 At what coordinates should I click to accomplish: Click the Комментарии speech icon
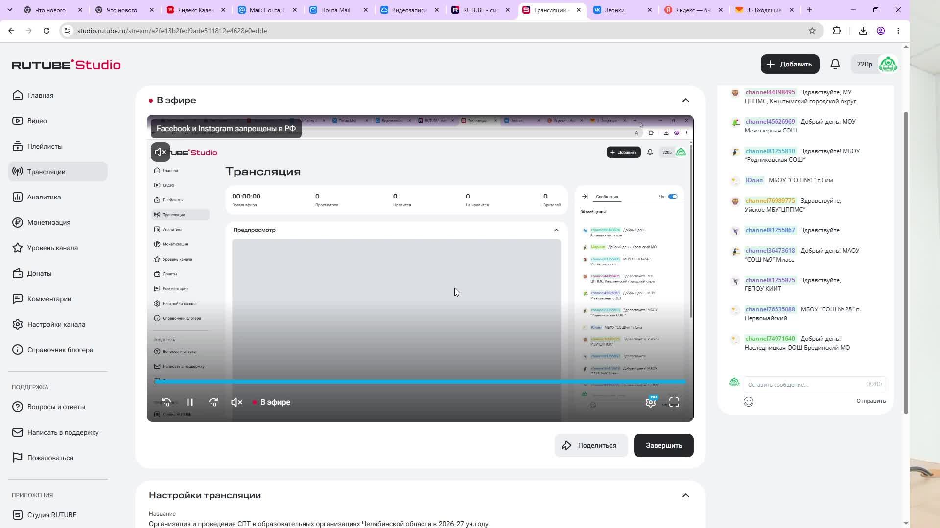[18, 299]
